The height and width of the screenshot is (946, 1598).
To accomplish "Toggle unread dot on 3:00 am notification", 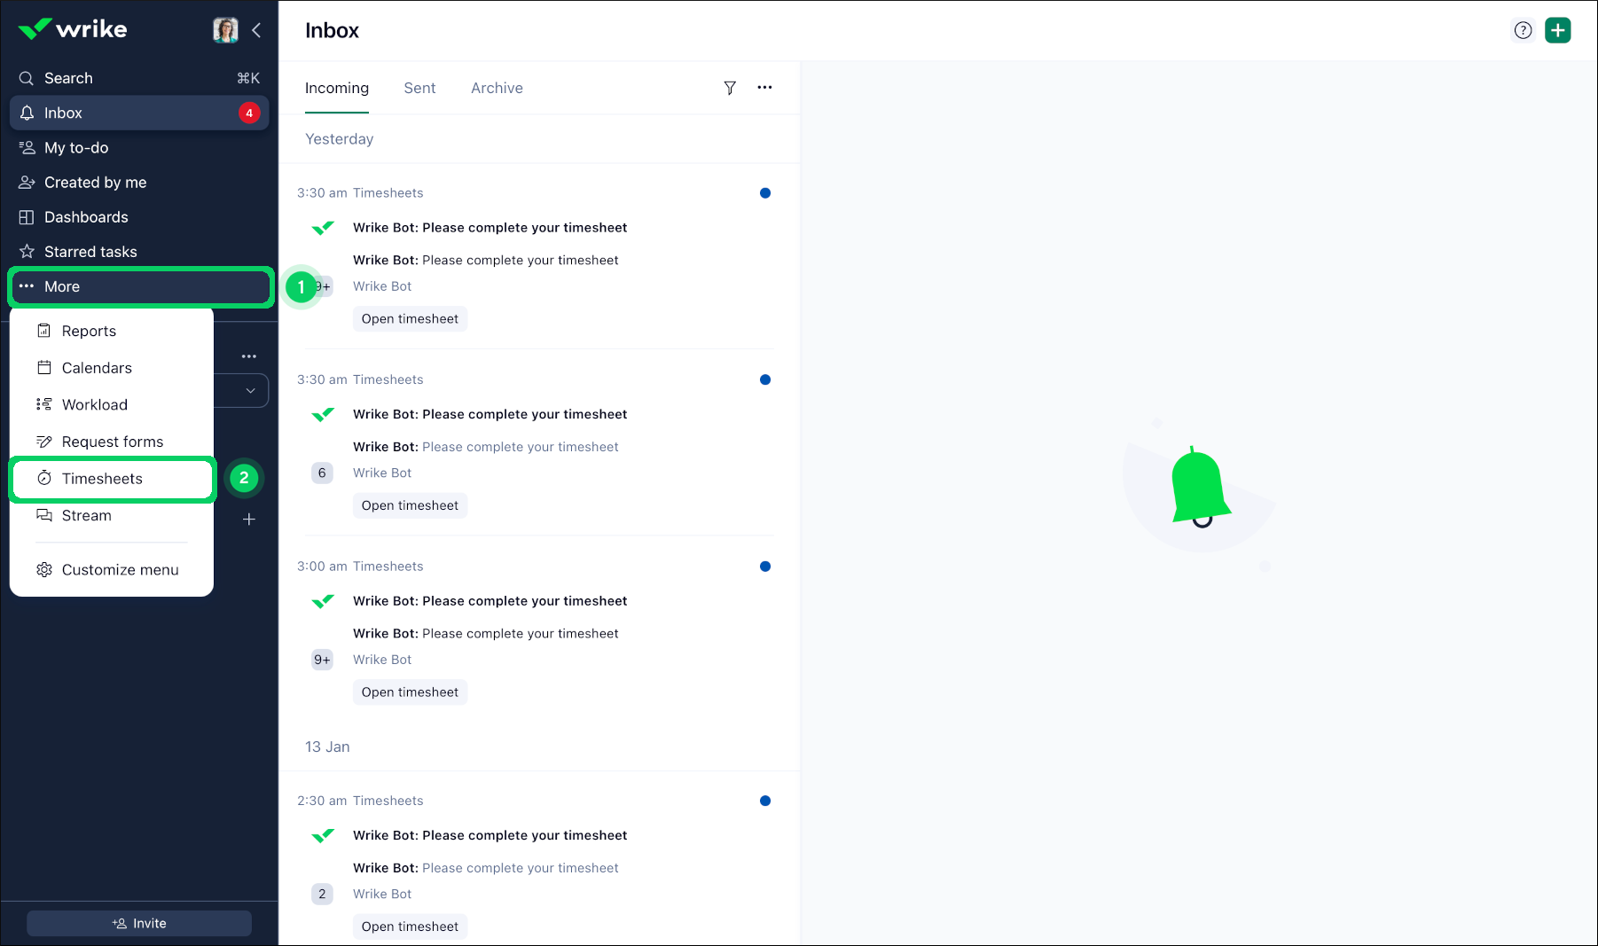I will [764, 567].
